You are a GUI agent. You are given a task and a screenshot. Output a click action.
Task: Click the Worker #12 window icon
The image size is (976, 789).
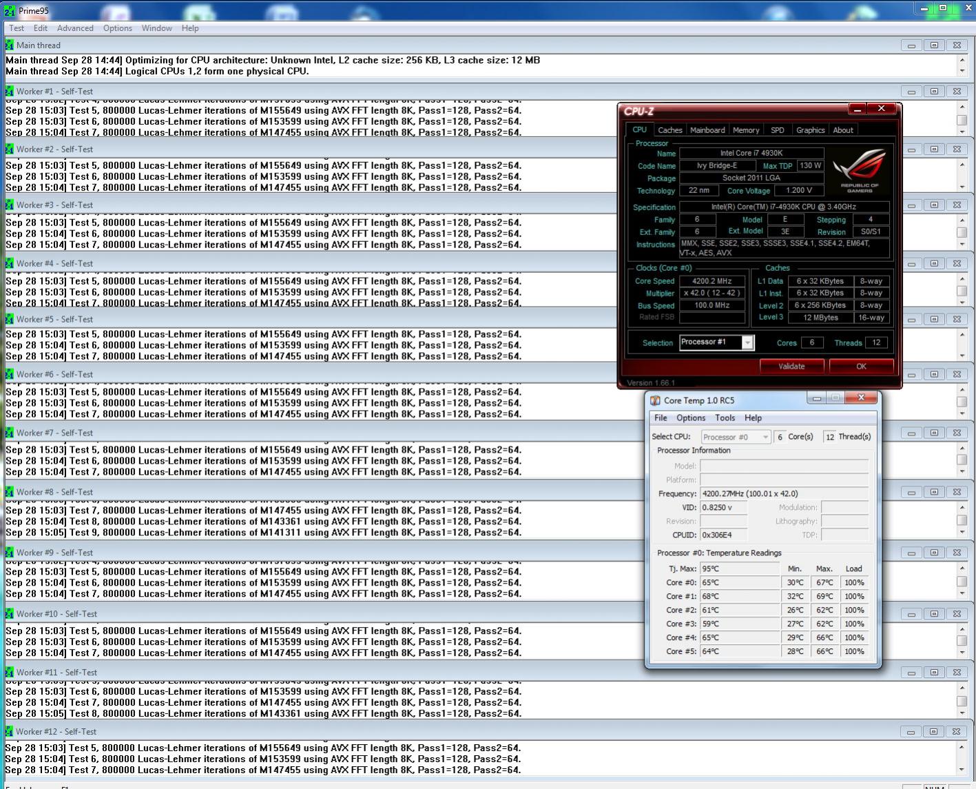coord(10,732)
